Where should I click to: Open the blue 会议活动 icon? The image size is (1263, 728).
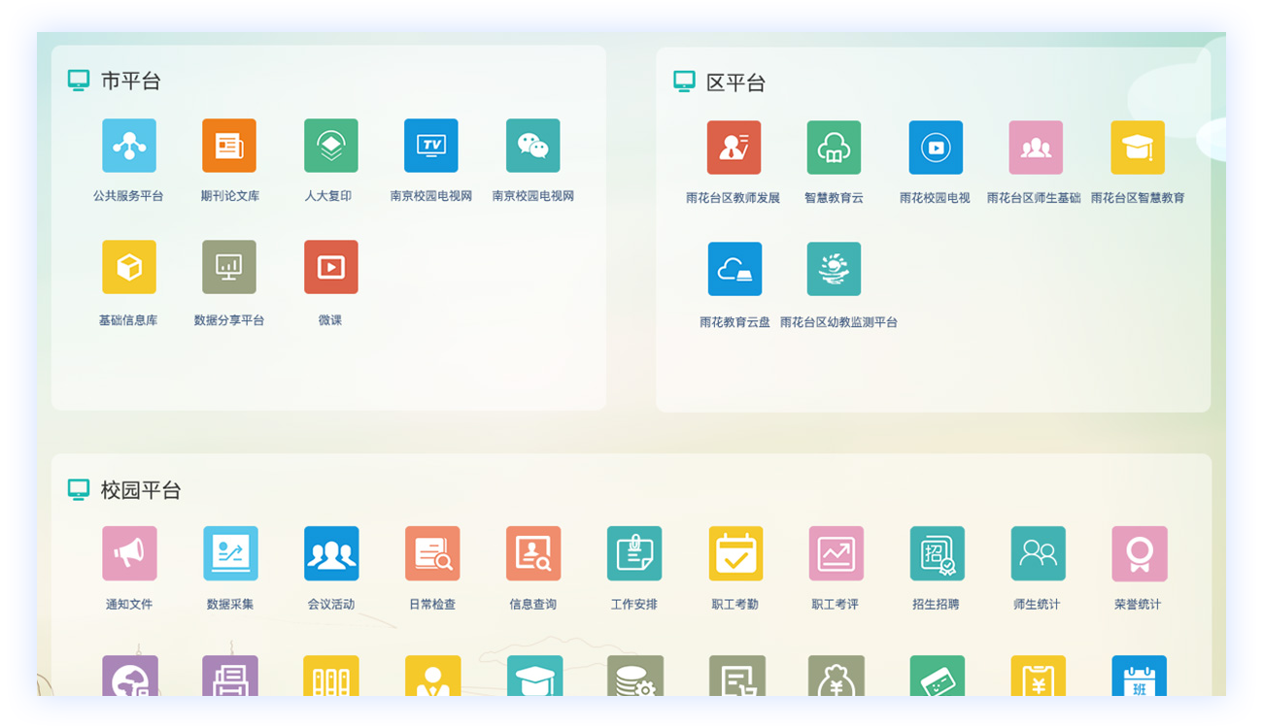(331, 553)
